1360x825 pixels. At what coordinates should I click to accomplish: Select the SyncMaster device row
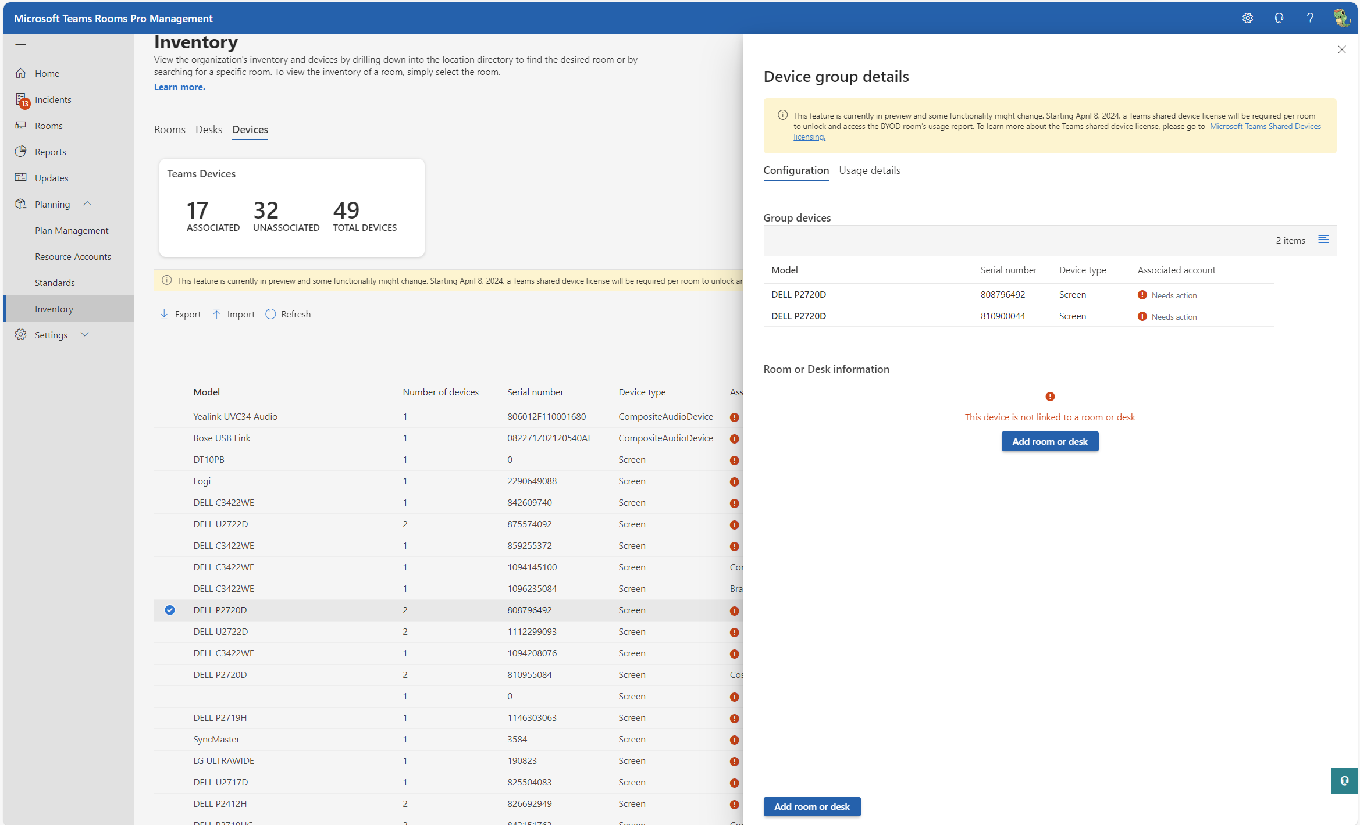tap(448, 739)
